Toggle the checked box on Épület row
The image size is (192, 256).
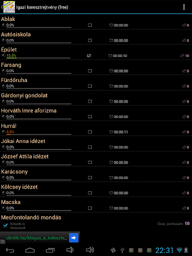(89, 55)
